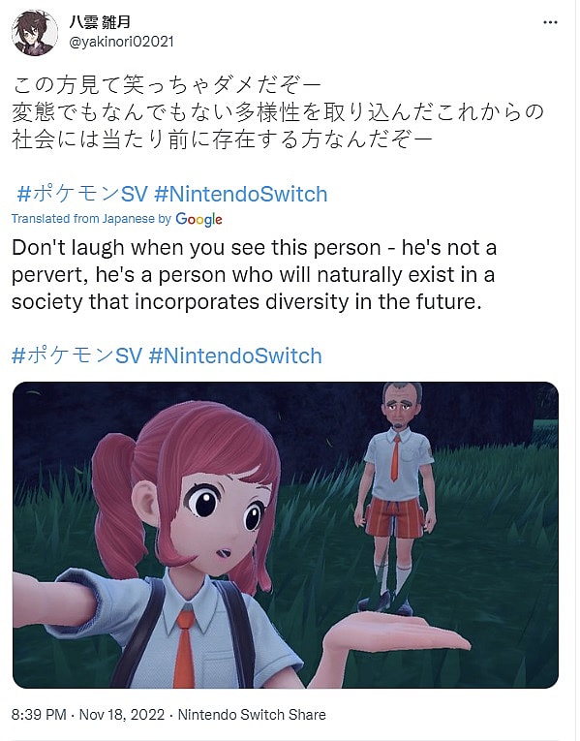Click the Translated from Japanese by Google label
The height and width of the screenshot is (741, 580).
(x=116, y=219)
